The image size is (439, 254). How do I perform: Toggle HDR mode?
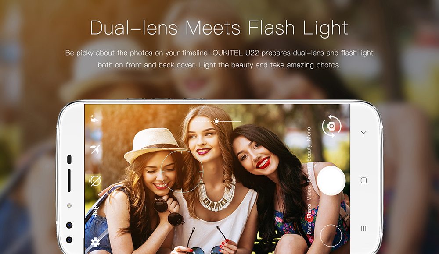tap(95, 212)
